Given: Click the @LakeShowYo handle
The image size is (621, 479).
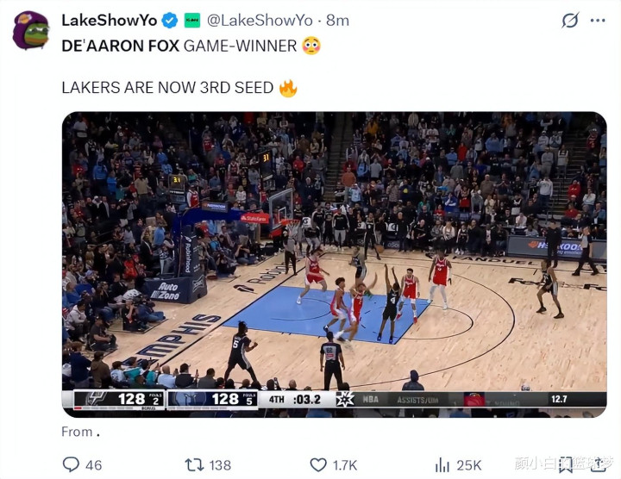Looking at the screenshot, I should point(260,20).
